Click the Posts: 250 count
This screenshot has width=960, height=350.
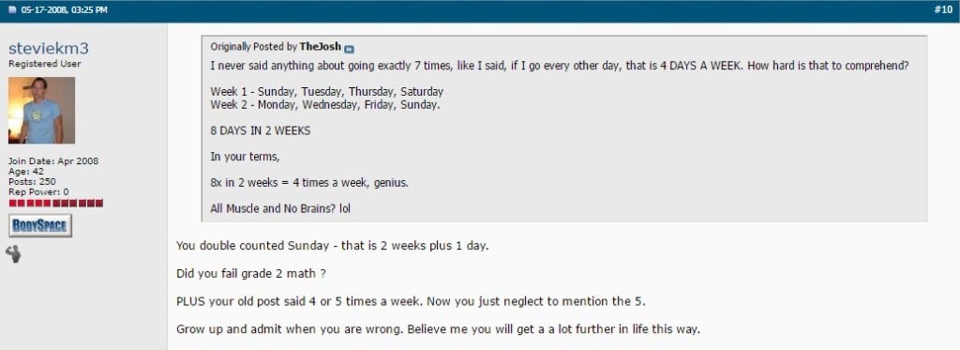tap(32, 181)
